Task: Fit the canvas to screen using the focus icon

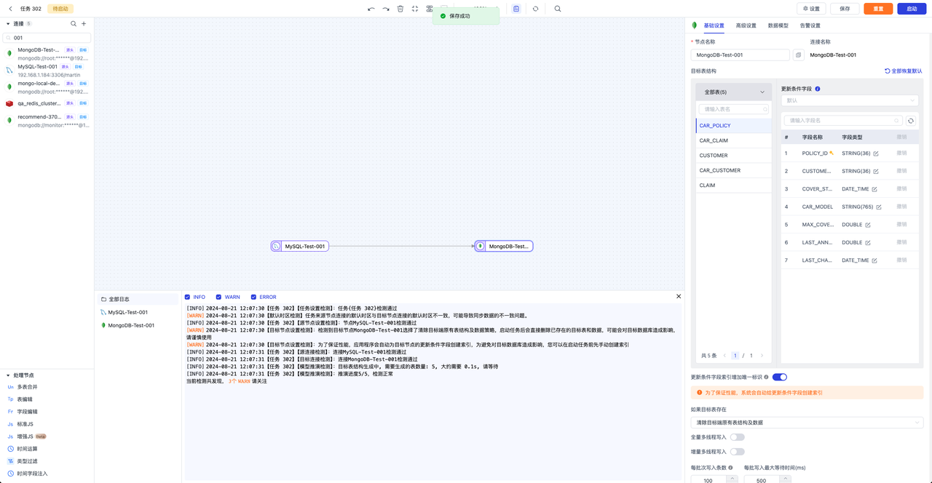Action: point(415,9)
